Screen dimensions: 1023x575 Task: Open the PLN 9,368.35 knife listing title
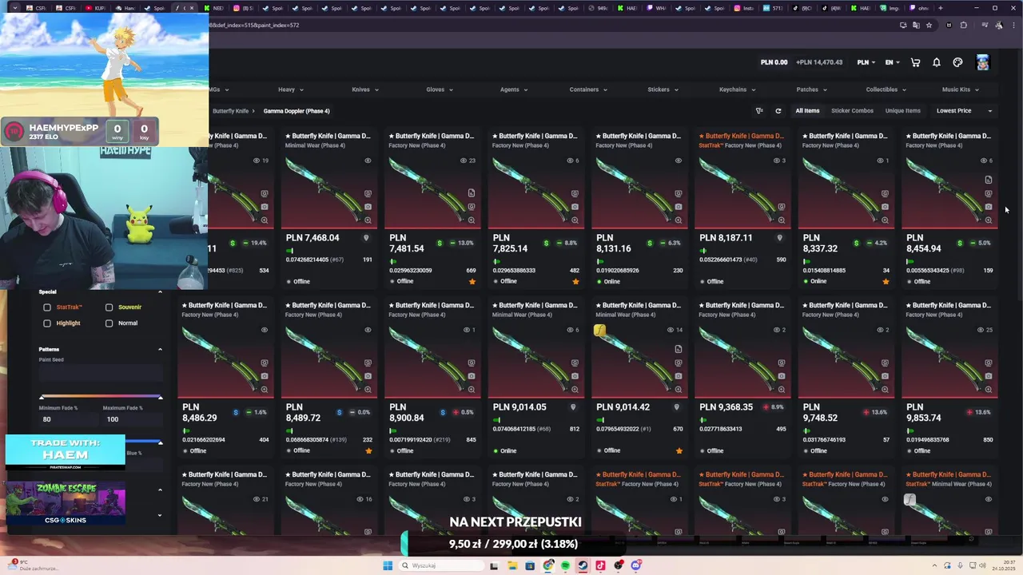(x=741, y=305)
